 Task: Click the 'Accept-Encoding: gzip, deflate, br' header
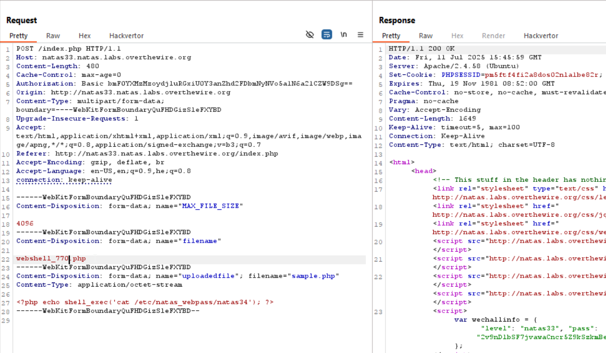[x=90, y=162]
